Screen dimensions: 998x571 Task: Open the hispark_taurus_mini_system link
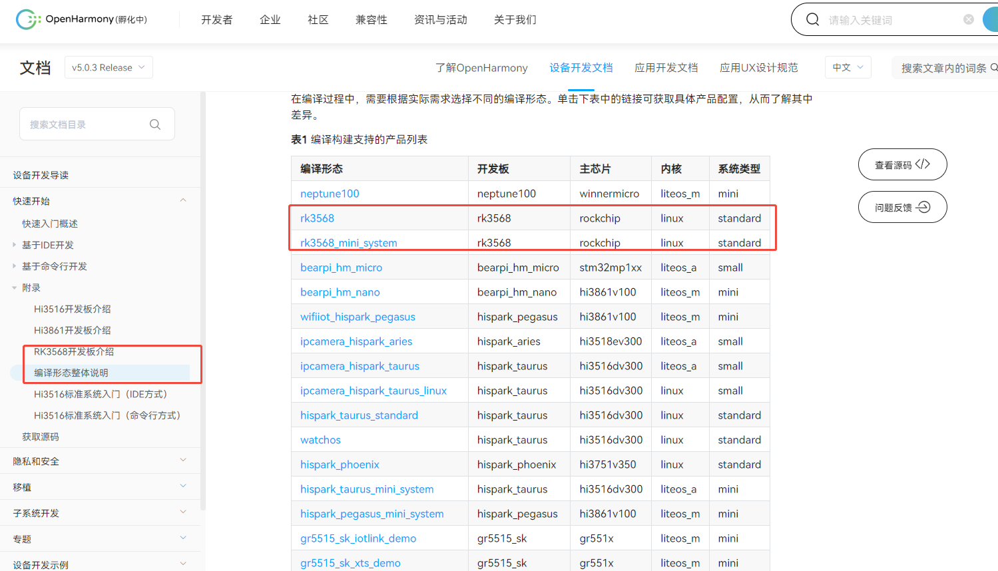pyautogui.click(x=367, y=489)
